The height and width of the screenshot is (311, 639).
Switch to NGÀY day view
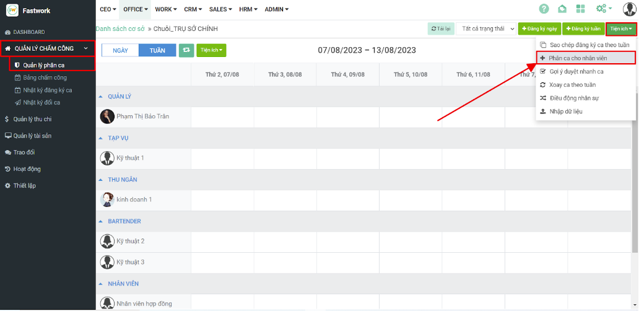[120, 50]
